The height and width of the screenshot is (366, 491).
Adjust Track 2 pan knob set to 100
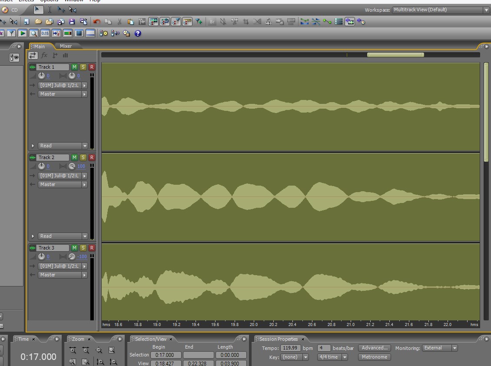[x=72, y=166]
